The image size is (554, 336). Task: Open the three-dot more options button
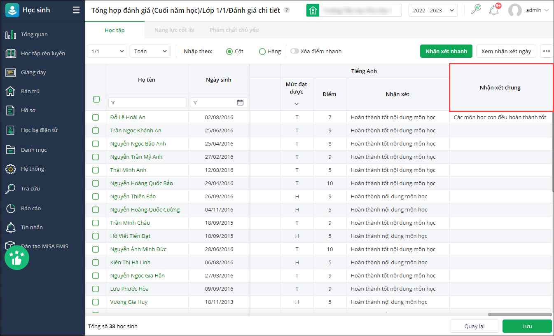[547, 52]
